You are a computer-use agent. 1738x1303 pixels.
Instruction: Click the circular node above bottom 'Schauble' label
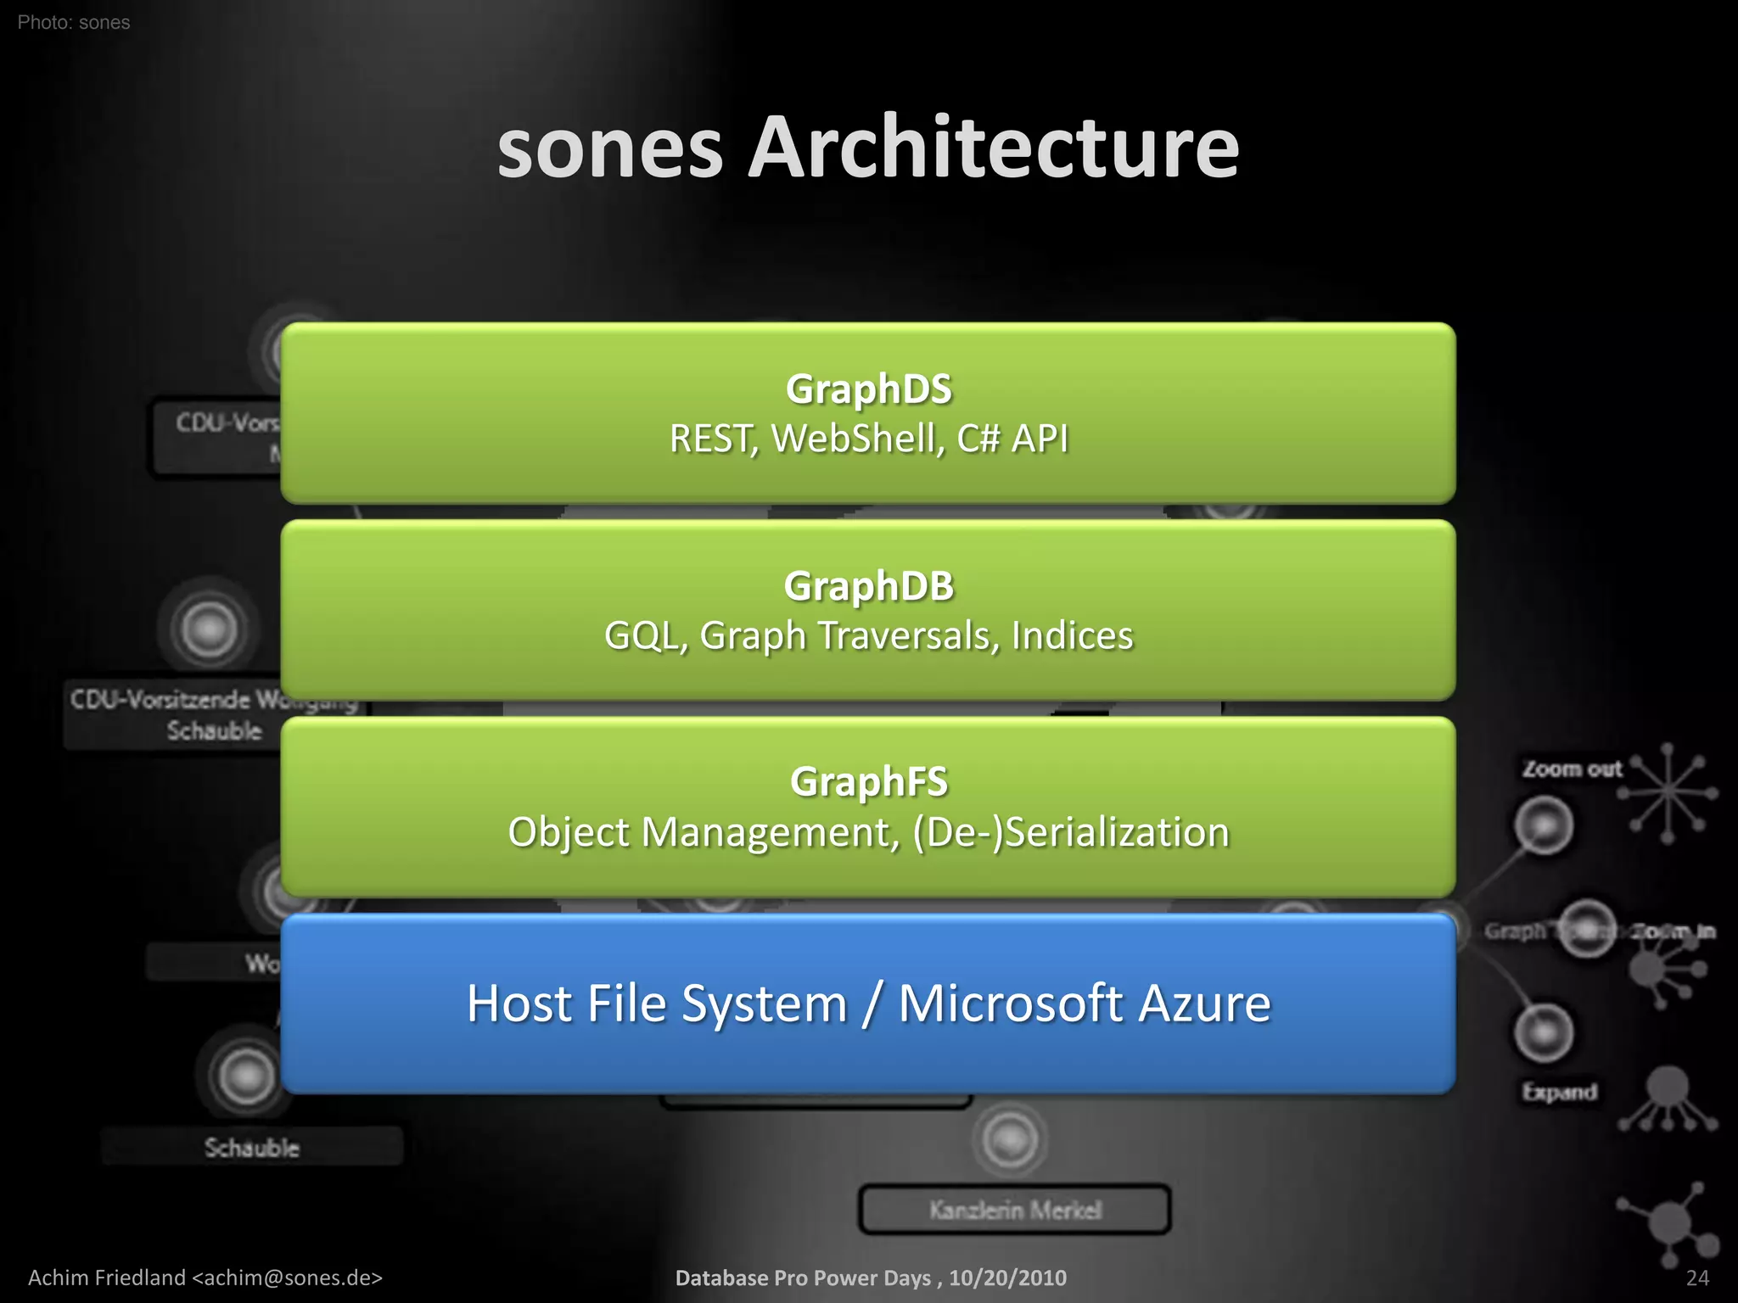click(x=246, y=1076)
